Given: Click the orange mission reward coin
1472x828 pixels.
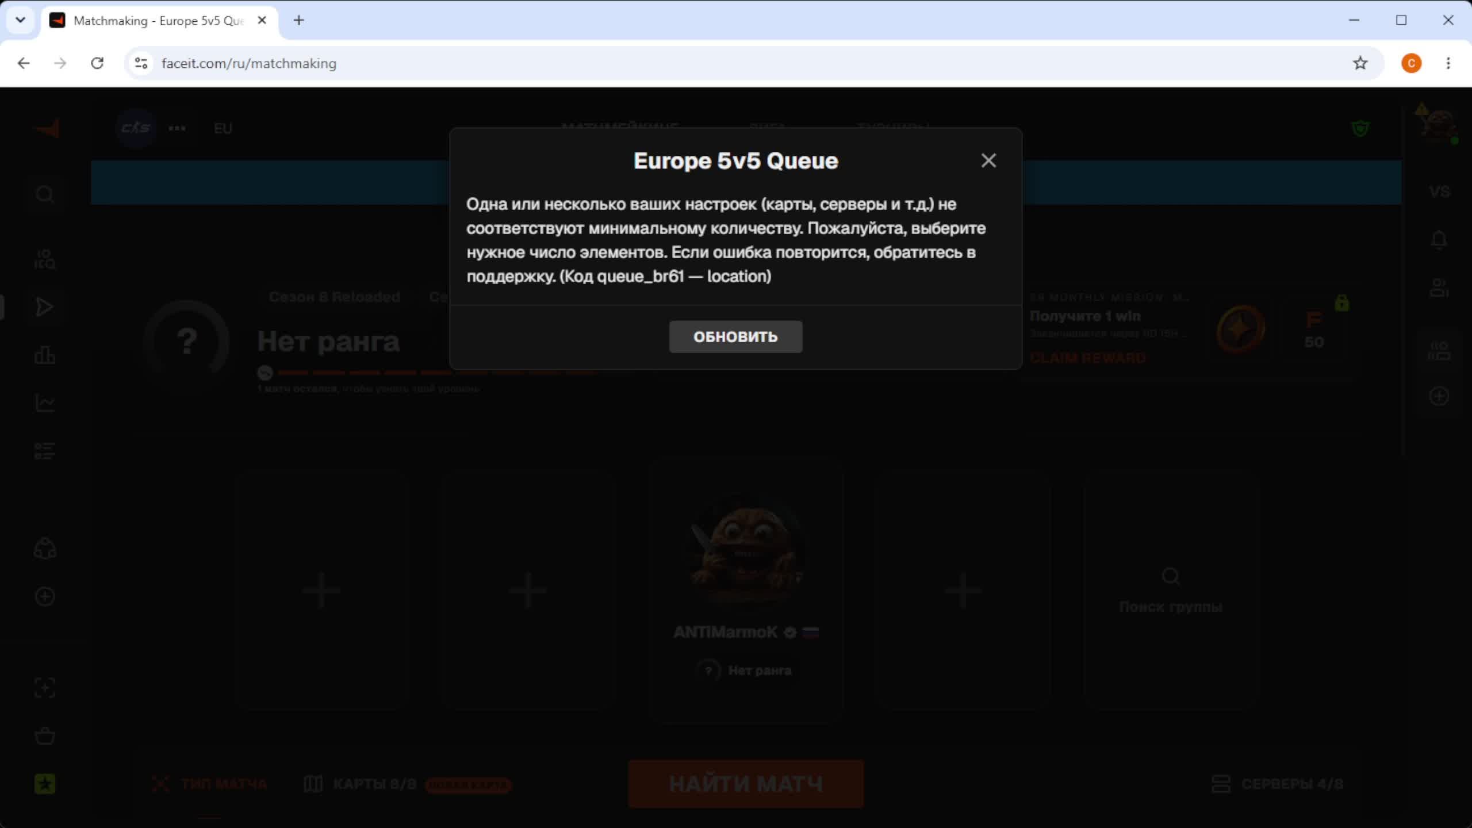Looking at the screenshot, I should click(1241, 329).
